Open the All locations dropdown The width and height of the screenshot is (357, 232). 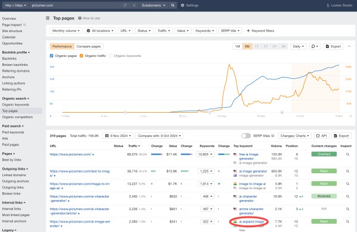[100, 31]
